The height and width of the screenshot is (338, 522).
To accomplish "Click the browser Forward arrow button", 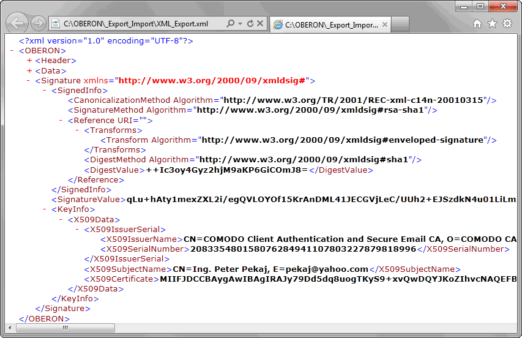I will 38,24.
